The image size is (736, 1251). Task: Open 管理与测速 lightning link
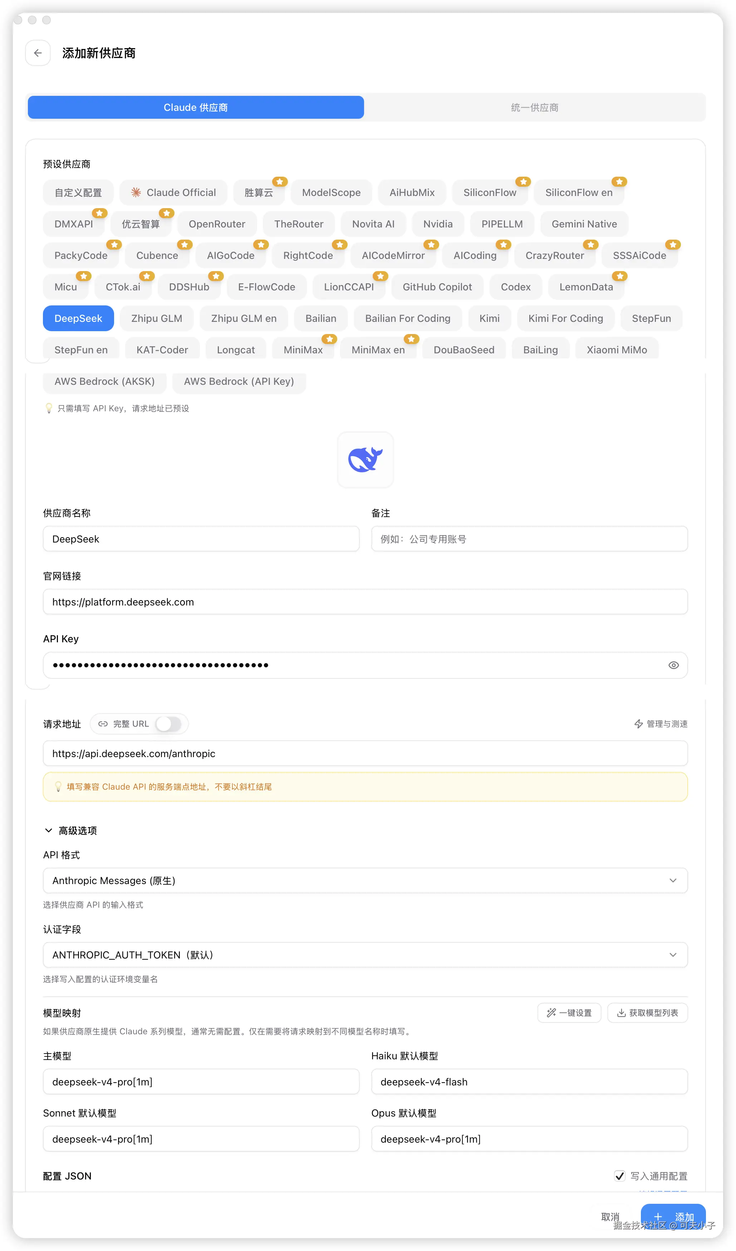tap(661, 724)
